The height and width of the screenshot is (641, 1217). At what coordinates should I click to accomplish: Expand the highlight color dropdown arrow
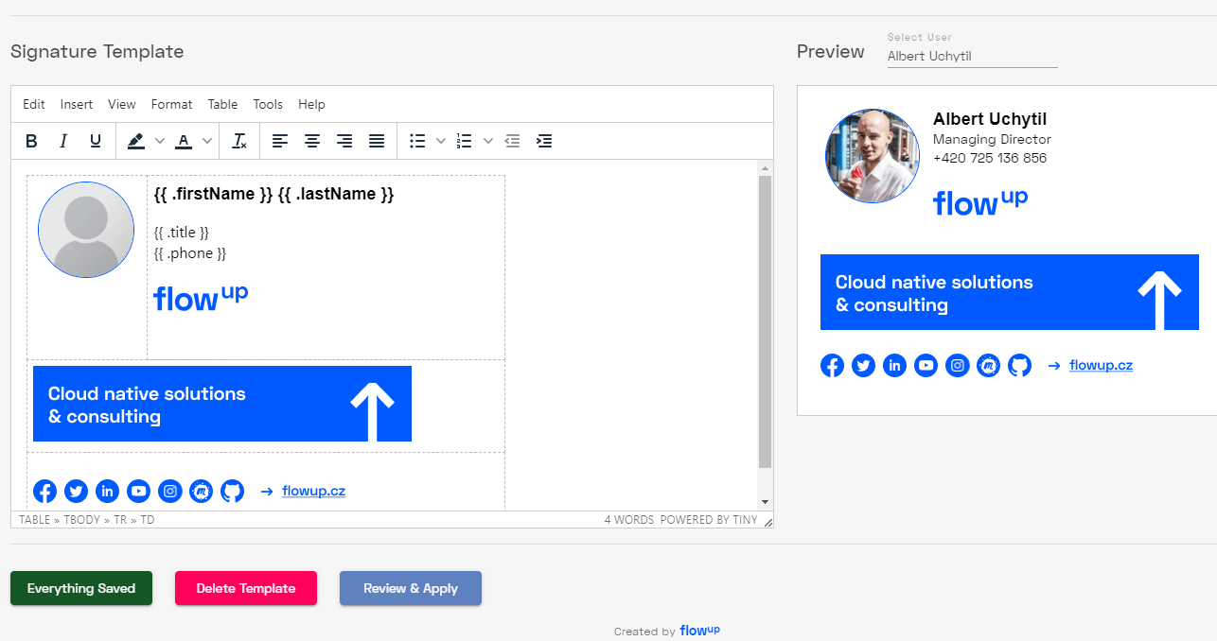click(x=160, y=141)
